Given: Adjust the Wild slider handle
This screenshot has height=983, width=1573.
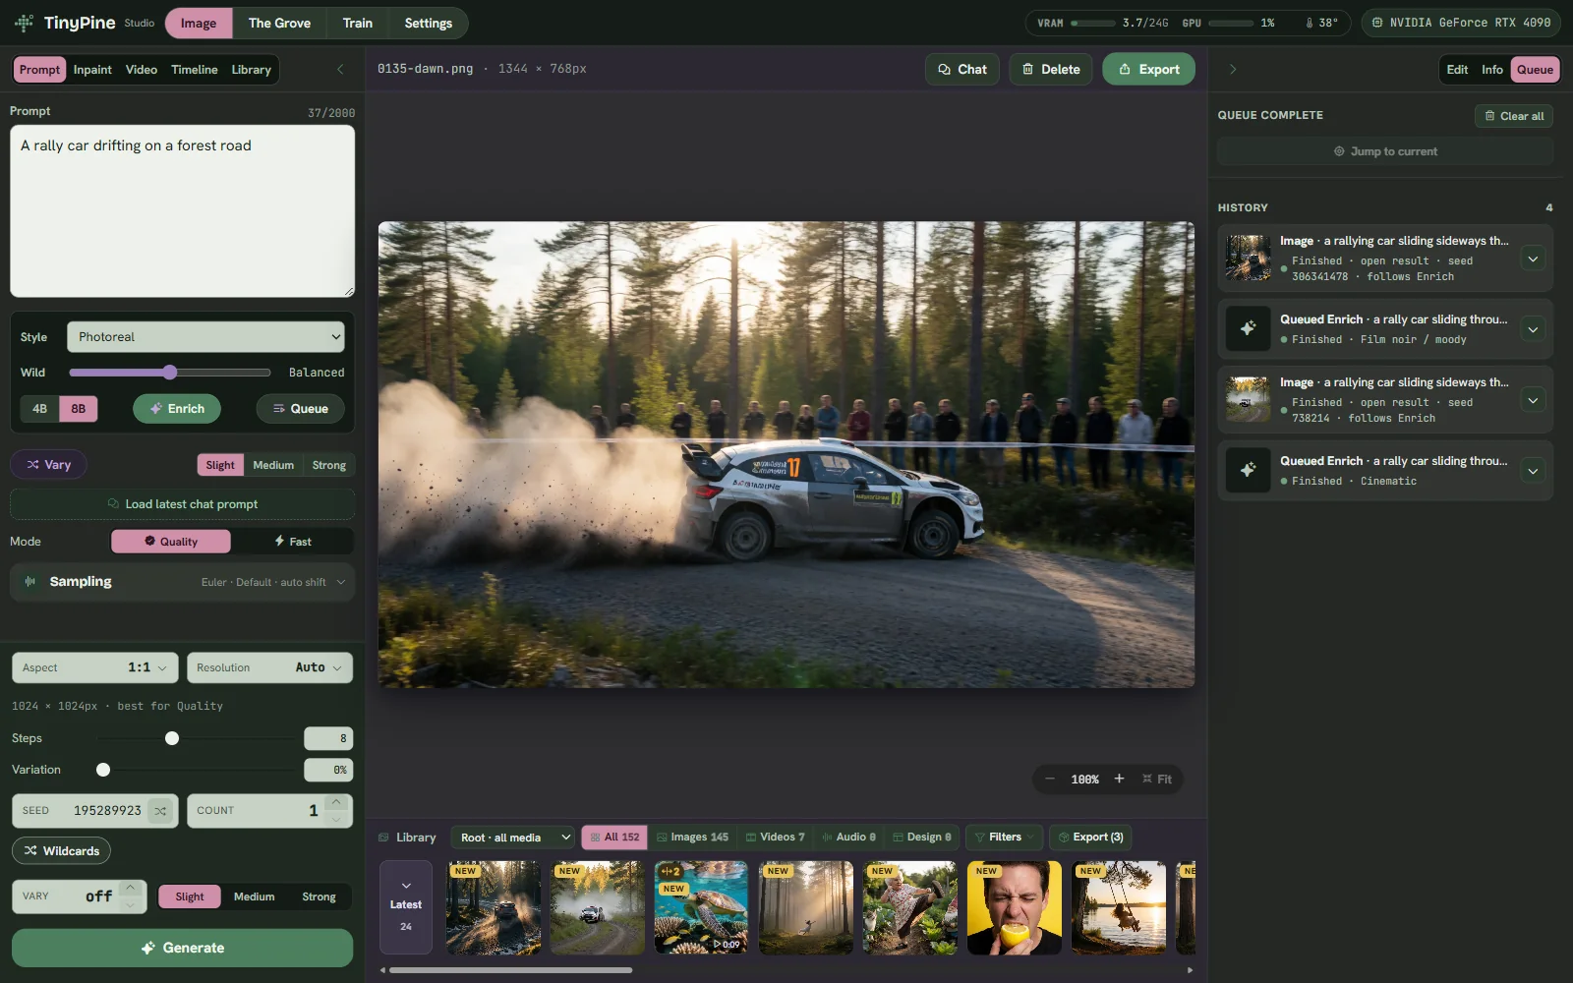Looking at the screenshot, I should pyautogui.click(x=170, y=373).
